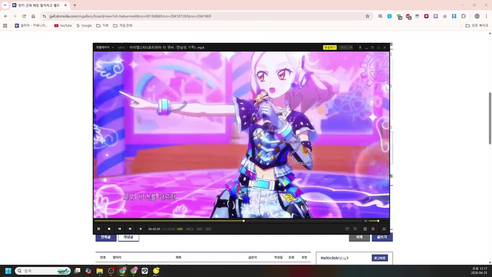The image size is (492, 277).
Task: Stop video playback in PotPlayer
Action: click(x=109, y=229)
